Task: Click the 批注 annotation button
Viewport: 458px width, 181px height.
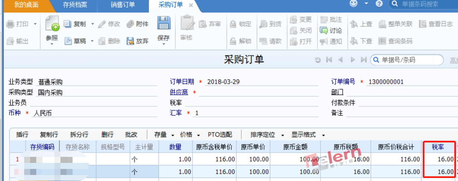Action: (331, 19)
